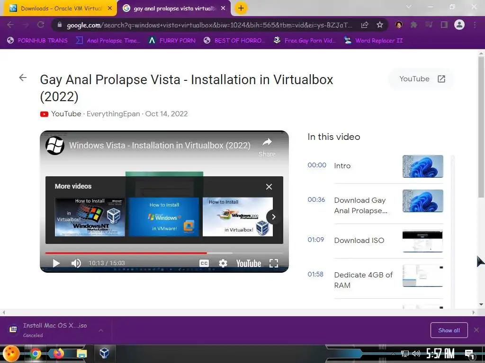
Task: Open the Extensions puzzle icon
Action: point(414,25)
